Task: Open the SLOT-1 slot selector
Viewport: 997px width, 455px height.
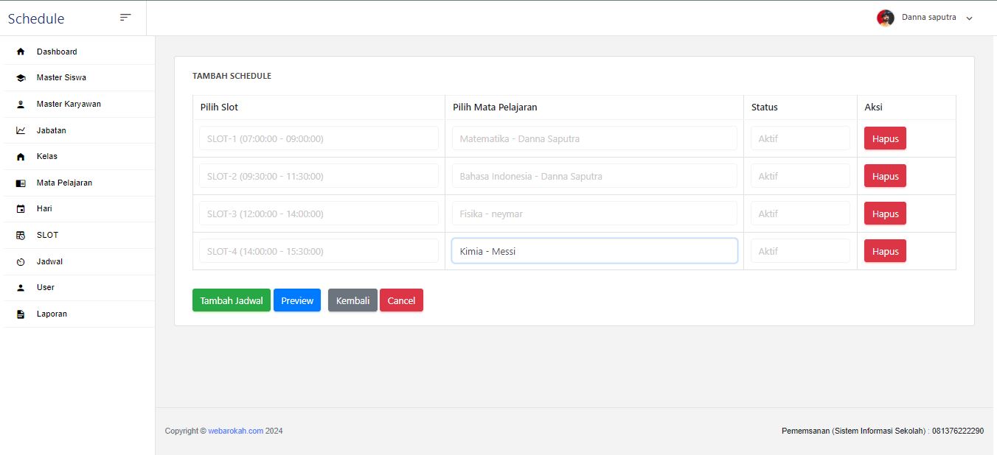Action: (x=319, y=138)
